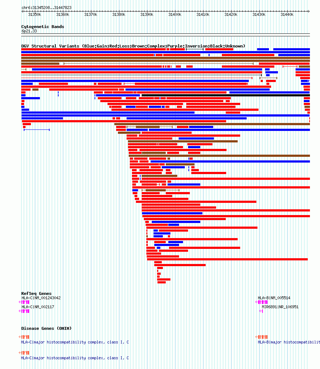Click the first HLA-C OMIM disease gene glyph
This screenshot has height=369, width=320.
coord(24,337)
